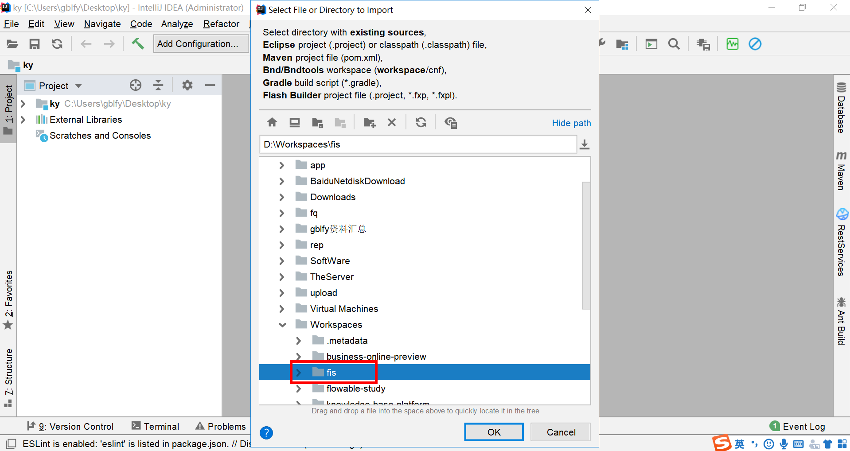Open the Analyze menu

click(x=177, y=24)
